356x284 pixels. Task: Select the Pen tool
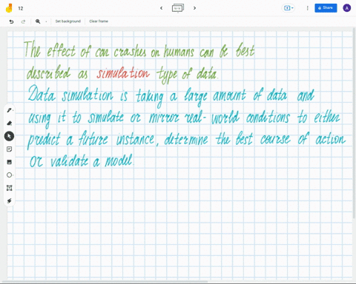tap(10, 110)
